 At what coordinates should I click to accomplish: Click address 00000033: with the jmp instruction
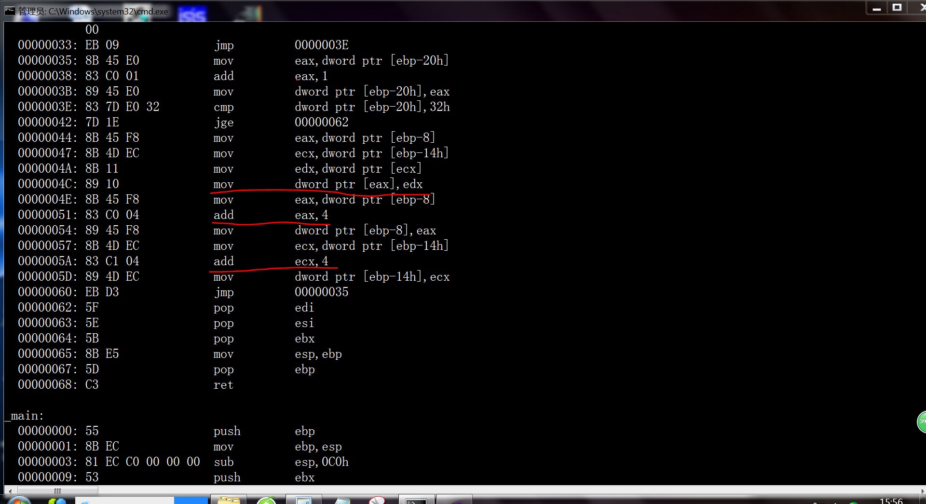pyautogui.click(x=48, y=45)
